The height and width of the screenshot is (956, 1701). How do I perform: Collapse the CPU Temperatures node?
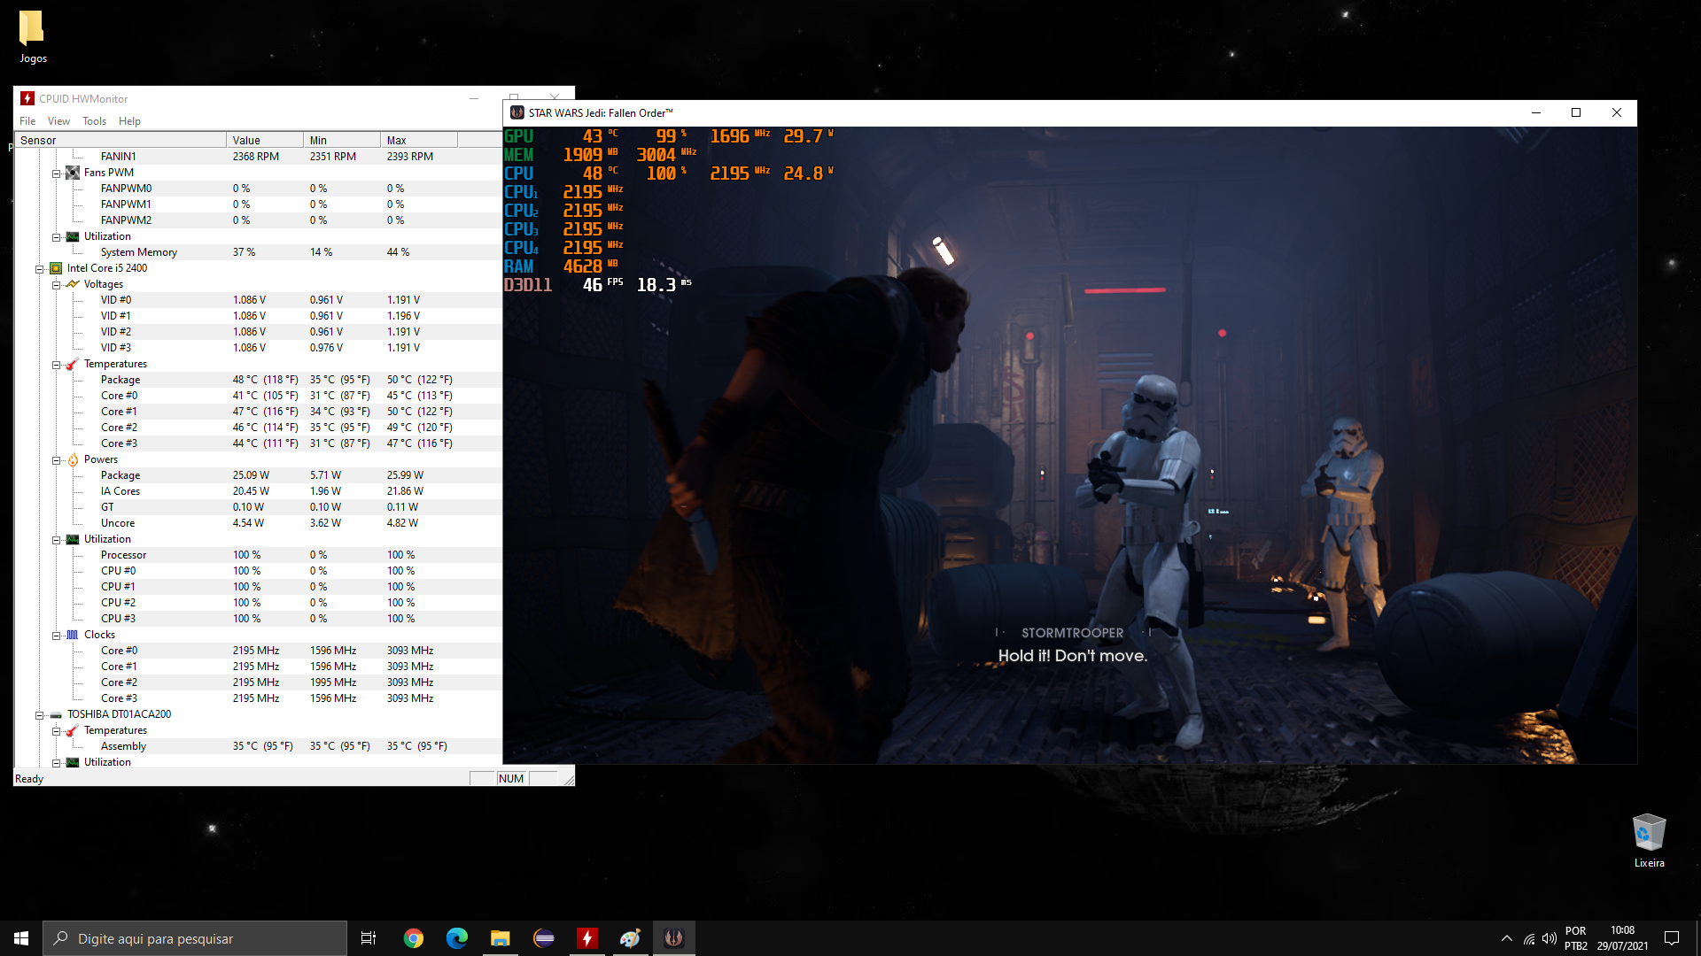pos(56,365)
